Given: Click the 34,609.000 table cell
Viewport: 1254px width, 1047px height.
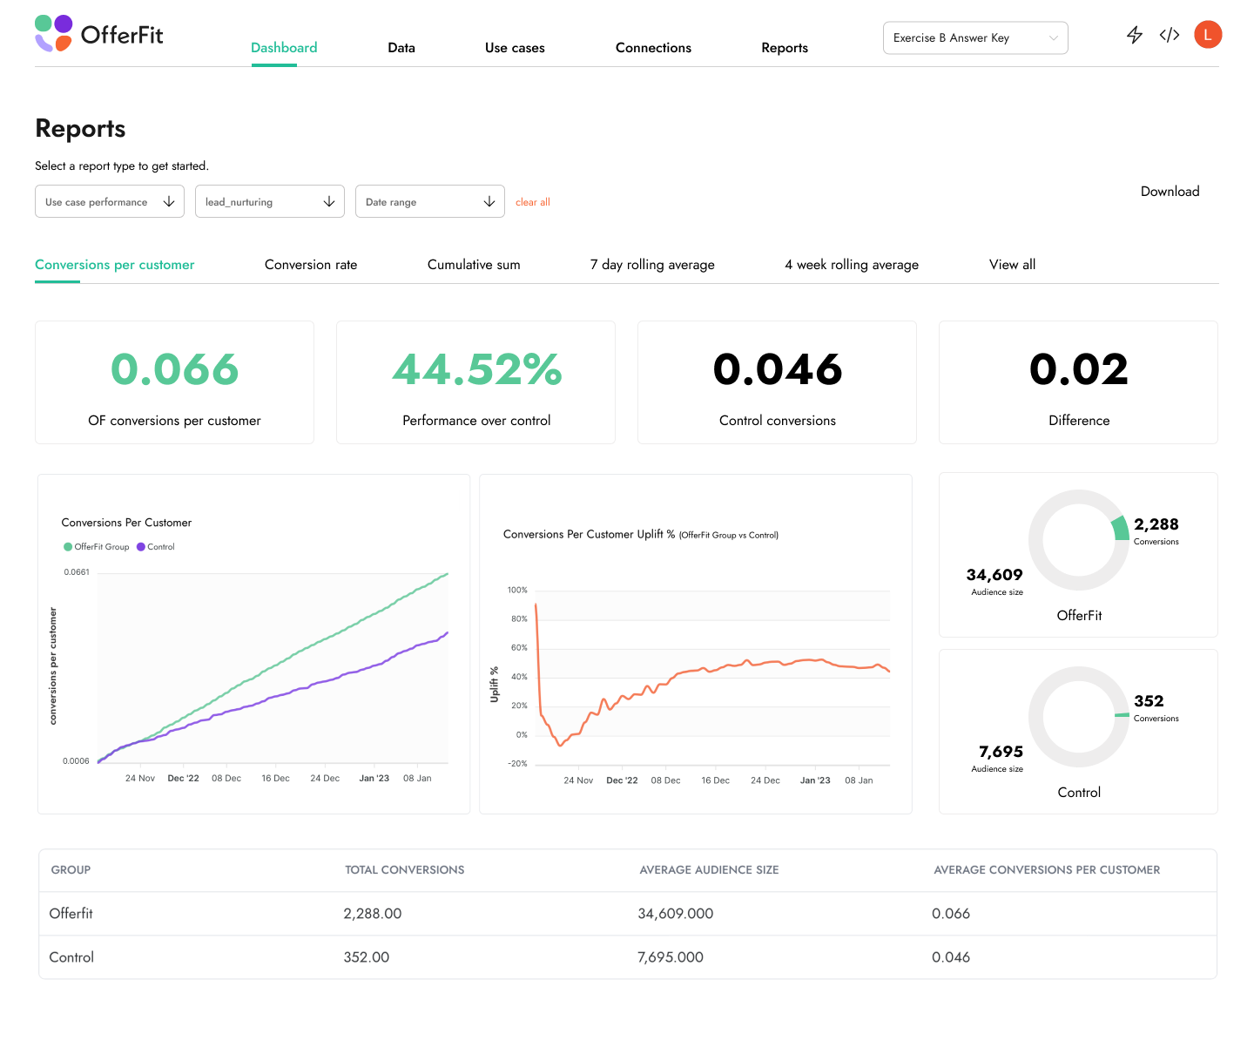Looking at the screenshot, I should 676,914.
